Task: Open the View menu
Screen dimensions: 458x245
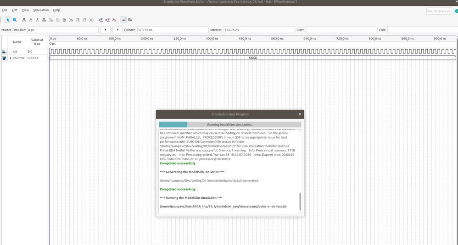Action: (x=25, y=10)
